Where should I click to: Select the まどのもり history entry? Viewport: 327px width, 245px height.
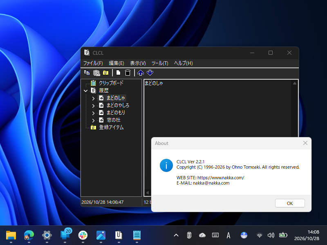pos(116,113)
